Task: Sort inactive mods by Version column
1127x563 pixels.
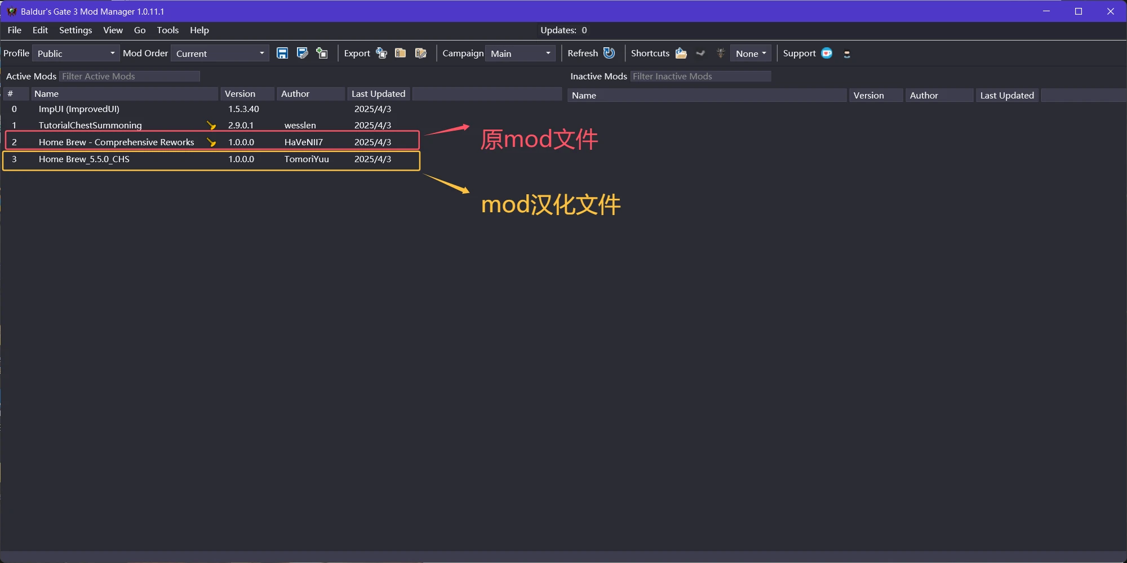Action: click(876, 96)
